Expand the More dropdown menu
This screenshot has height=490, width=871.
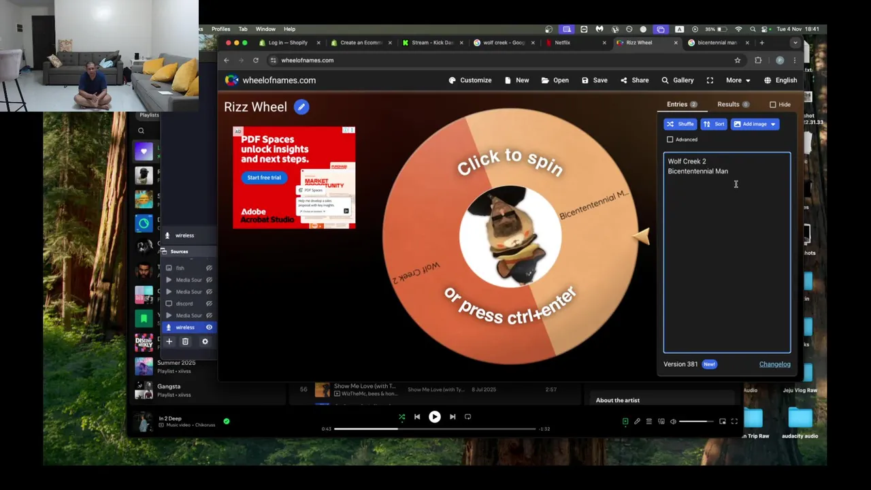(x=738, y=80)
